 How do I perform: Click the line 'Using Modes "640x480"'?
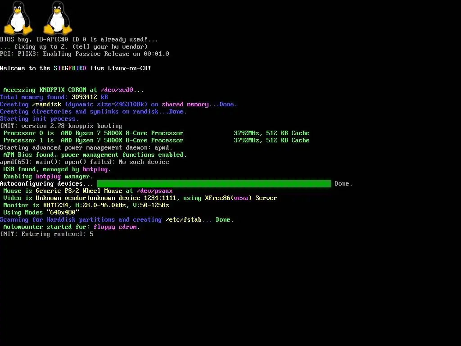pyautogui.click(x=41, y=213)
